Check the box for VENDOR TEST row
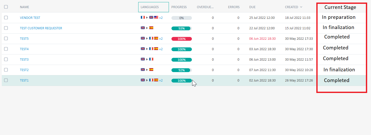The height and width of the screenshot is (135, 371). click(6, 18)
